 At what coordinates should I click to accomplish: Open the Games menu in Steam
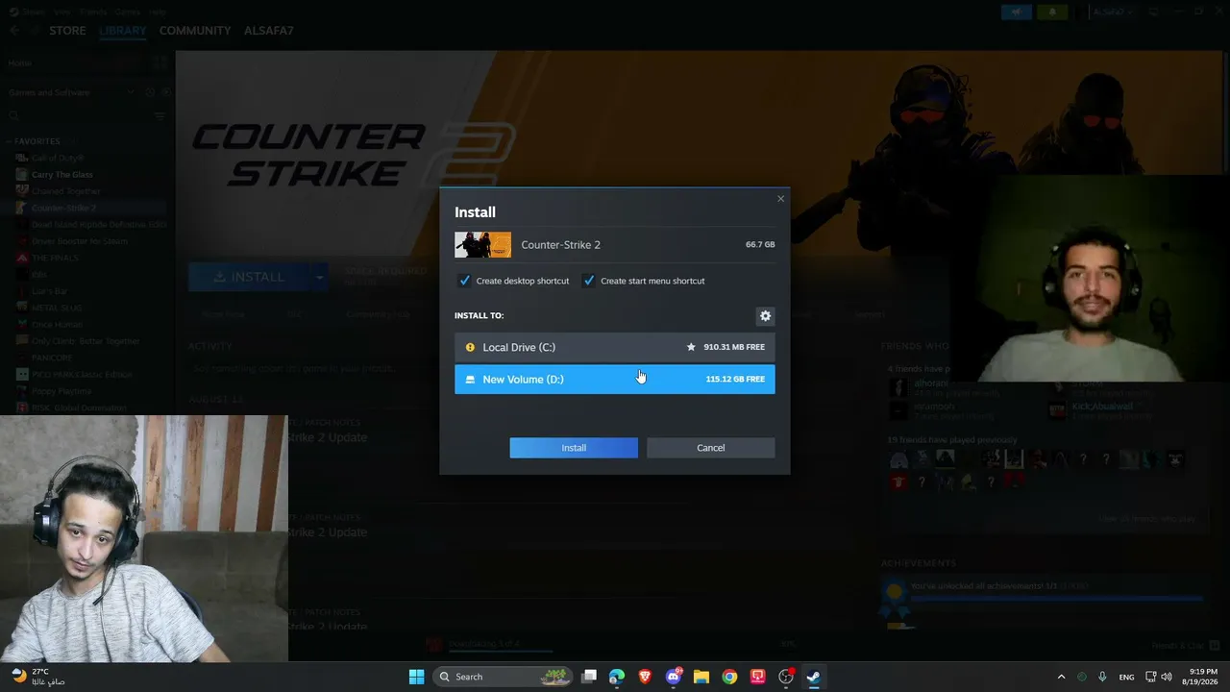(127, 12)
